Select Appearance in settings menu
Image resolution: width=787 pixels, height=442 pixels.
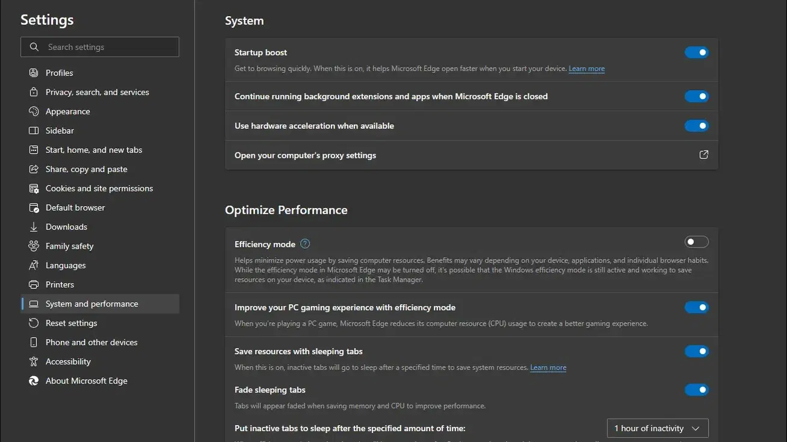100,111
